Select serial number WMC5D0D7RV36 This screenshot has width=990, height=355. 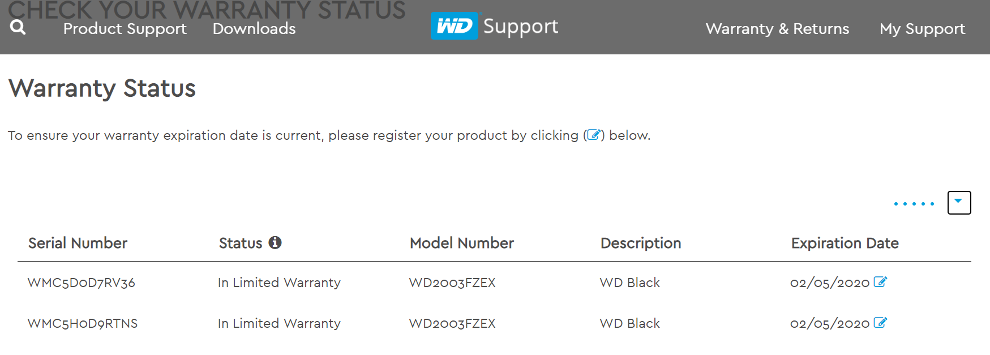(x=82, y=283)
